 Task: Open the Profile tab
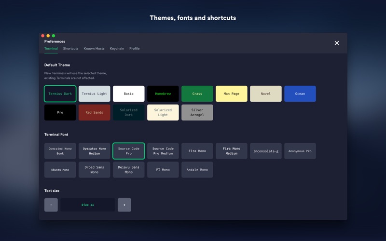tap(135, 49)
